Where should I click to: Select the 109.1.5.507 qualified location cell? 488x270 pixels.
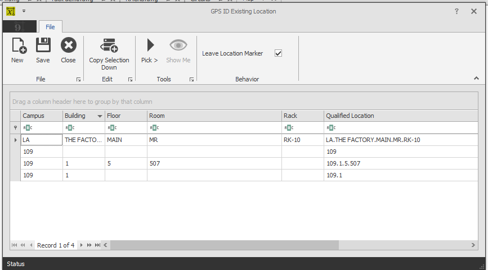pos(401,163)
